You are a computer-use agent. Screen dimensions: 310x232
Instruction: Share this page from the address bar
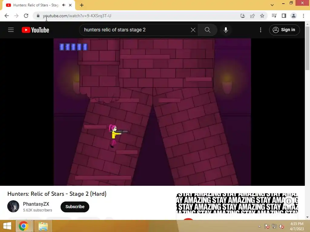[x=252, y=16]
